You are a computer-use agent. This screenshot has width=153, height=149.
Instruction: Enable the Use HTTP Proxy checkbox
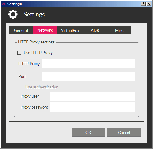(19, 53)
